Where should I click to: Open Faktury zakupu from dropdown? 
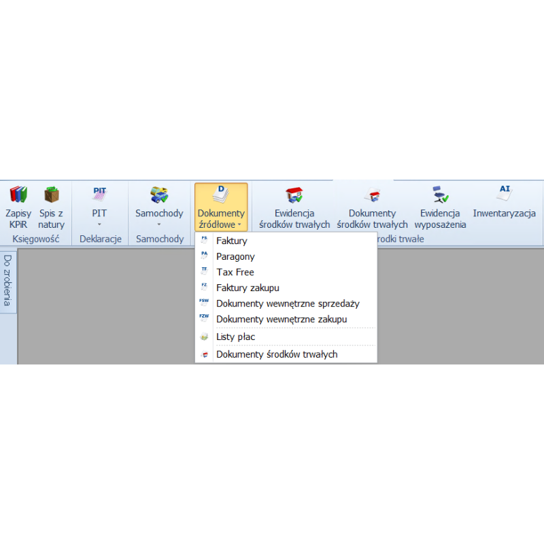[x=248, y=288]
